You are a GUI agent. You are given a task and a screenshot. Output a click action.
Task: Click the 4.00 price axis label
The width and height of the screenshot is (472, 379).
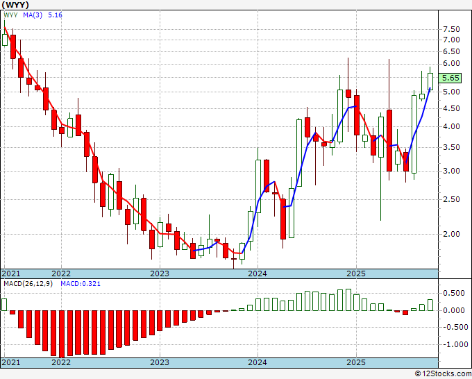click(451, 127)
